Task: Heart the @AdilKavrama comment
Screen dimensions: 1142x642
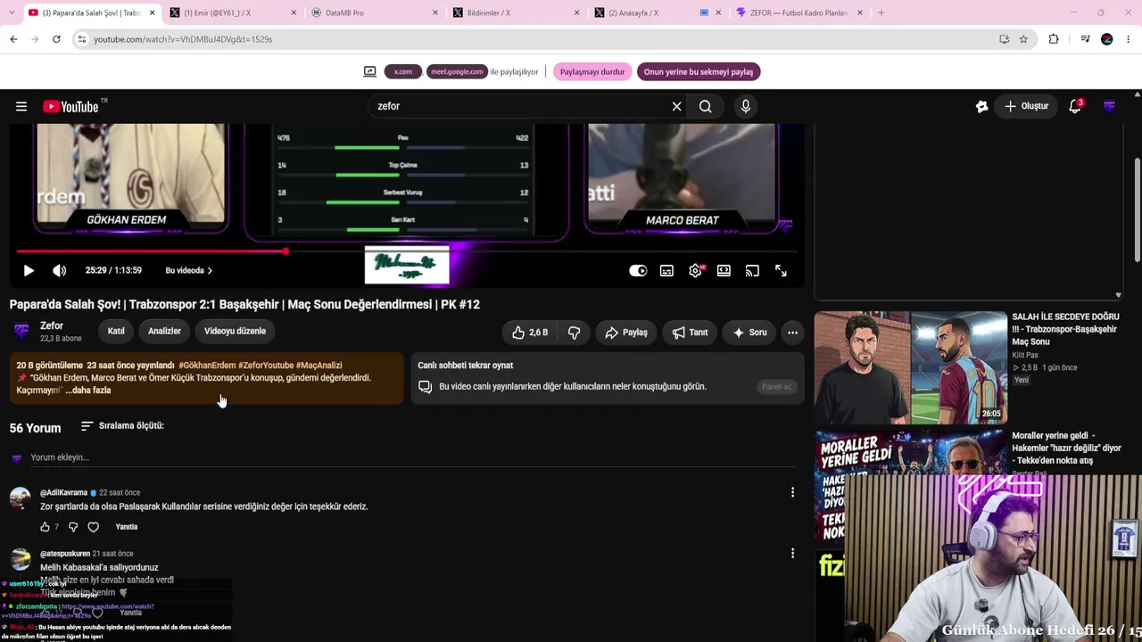Action: [93, 527]
